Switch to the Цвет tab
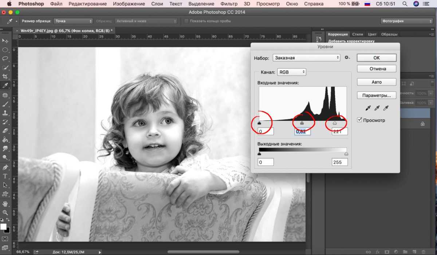 [372, 34]
